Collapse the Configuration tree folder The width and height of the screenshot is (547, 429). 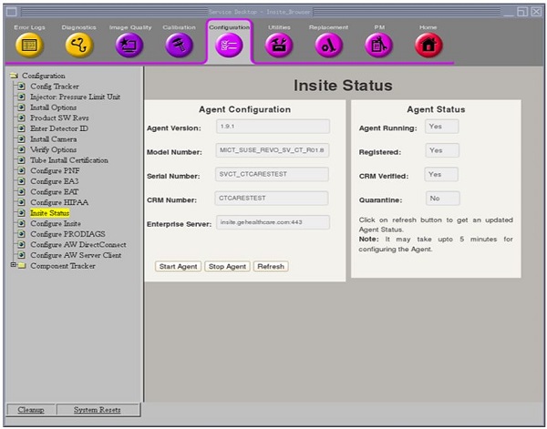pyautogui.click(x=14, y=76)
